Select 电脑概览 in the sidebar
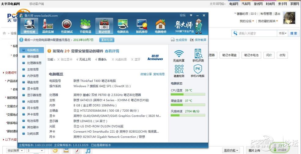This screenshot has height=154, width=301. click(x=31, y=50)
